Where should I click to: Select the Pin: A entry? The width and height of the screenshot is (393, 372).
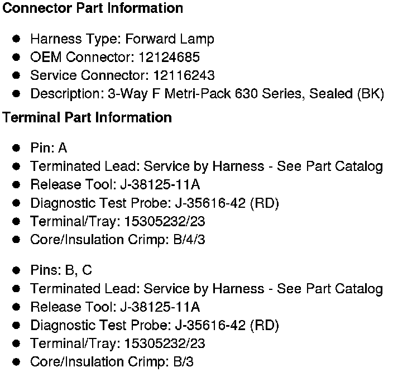coord(49,148)
